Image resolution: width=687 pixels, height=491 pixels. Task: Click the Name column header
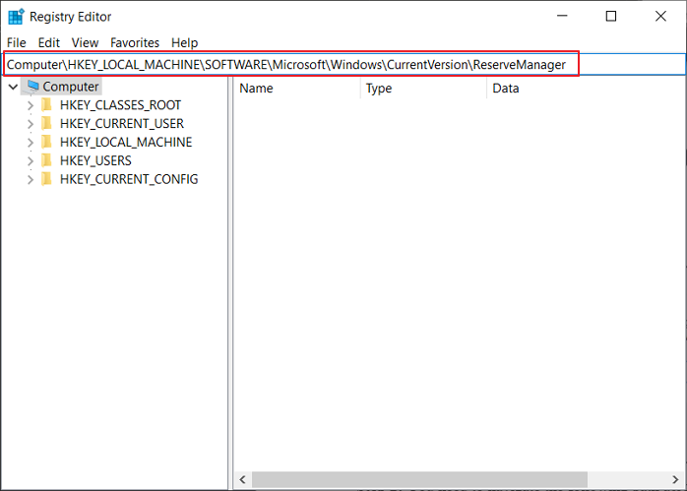point(297,88)
